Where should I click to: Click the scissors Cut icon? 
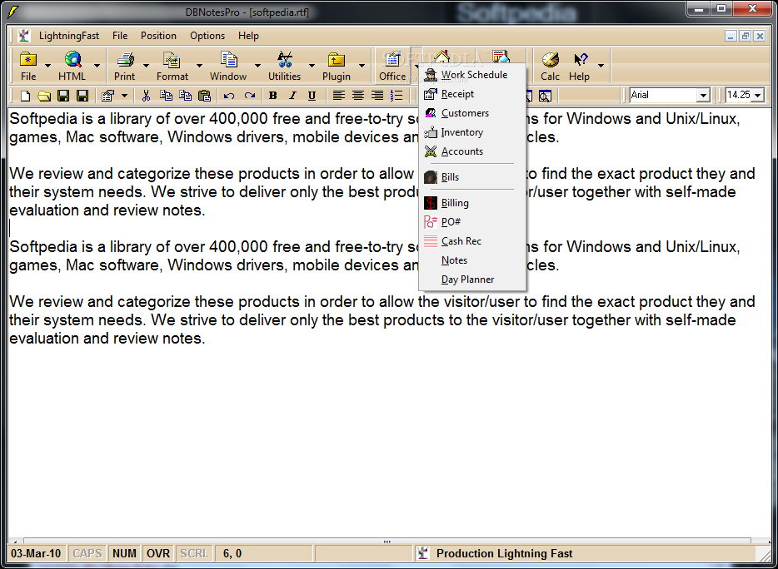(146, 96)
